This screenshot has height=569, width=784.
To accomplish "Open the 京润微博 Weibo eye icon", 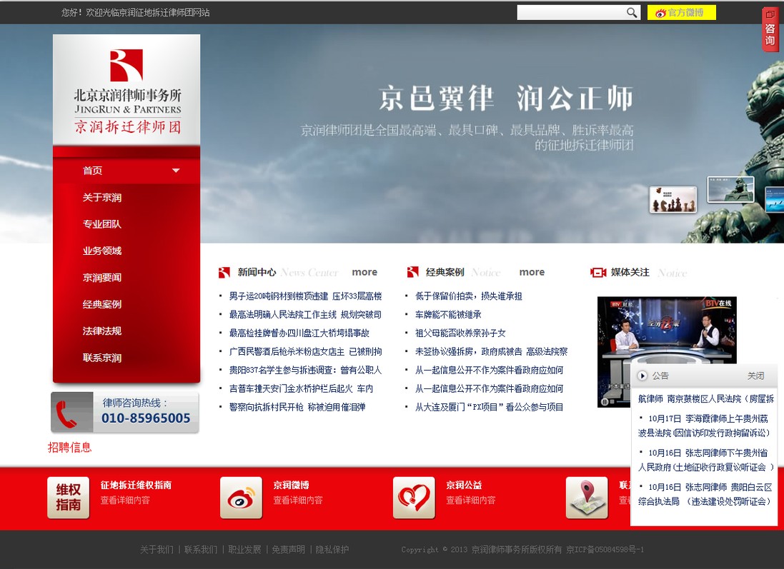I will 241,497.
